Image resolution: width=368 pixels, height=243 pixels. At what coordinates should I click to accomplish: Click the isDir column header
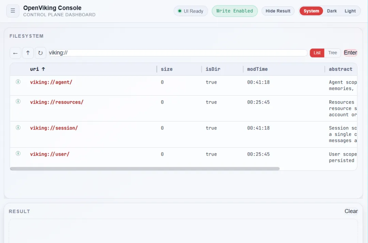tap(213, 69)
